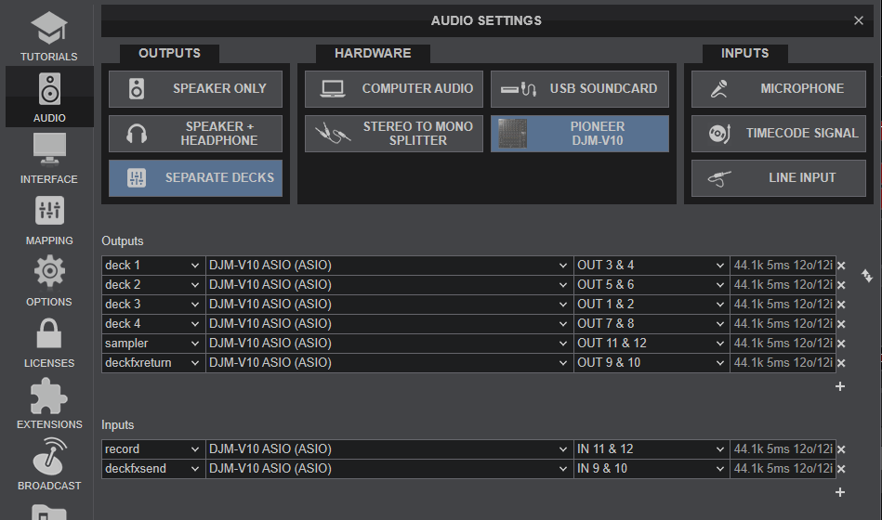This screenshot has height=520, width=882.
Task: Switch to the Audio settings tab
Action: tap(49, 97)
